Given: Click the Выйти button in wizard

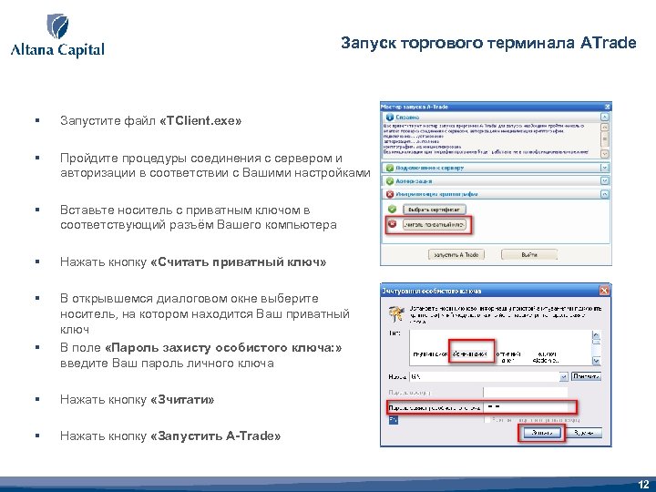Looking at the screenshot, I should (x=529, y=254).
